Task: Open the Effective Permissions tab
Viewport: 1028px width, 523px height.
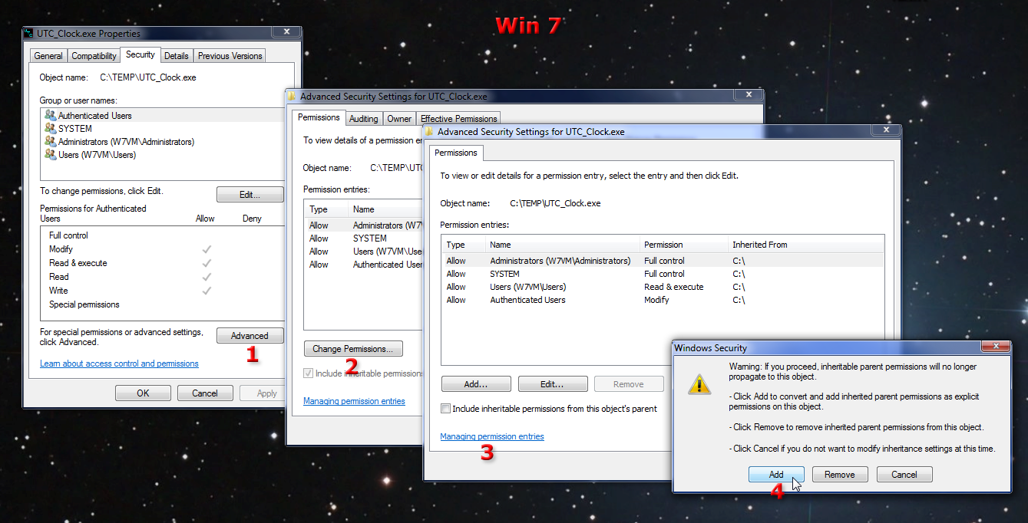Action: coord(458,119)
